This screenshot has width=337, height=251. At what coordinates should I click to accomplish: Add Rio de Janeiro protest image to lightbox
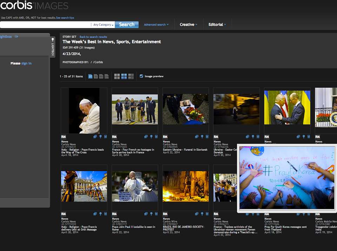(202, 214)
